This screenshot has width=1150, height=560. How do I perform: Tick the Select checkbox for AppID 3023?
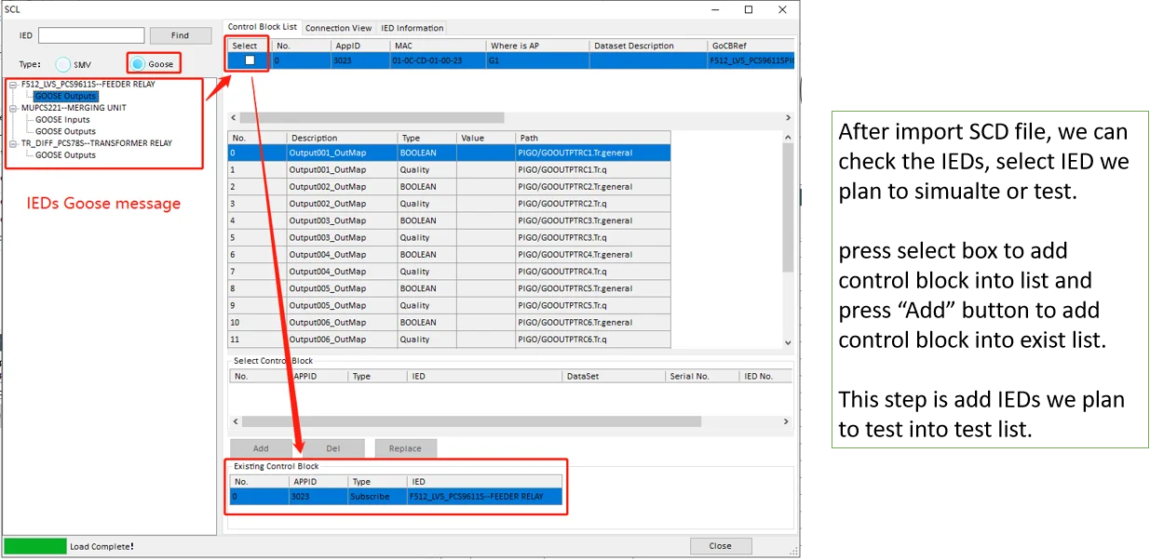[250, 60]
